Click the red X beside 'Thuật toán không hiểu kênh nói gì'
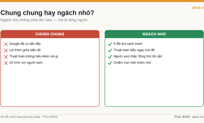The height and width of the screenshot is (123, 204). pos(6,57)
